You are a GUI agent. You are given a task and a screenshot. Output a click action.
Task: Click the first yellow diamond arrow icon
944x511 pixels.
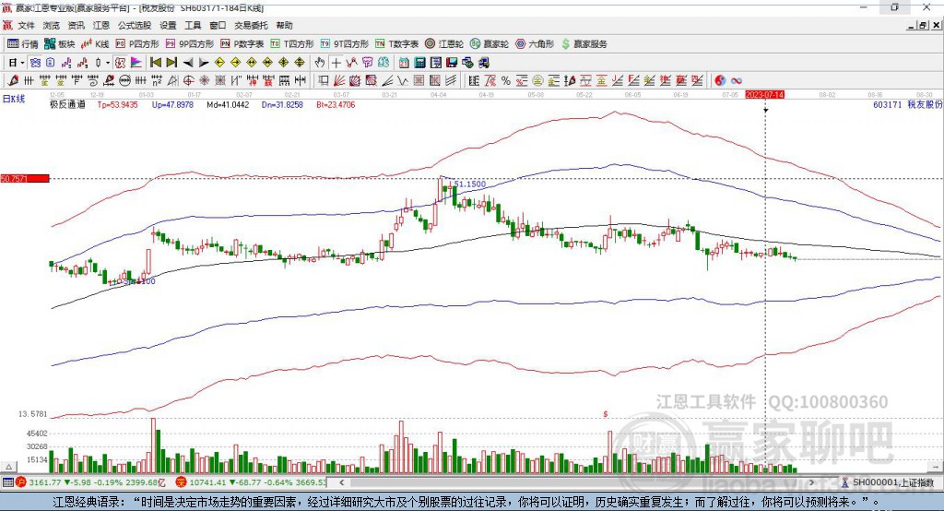pyautogui.click(x=219, y=63)
